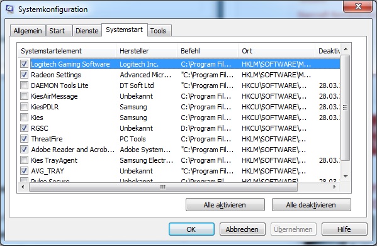Screen dimensions: 377x247
Task: Uncheck Logitech Gaming Software startup item
Action: (24, 64)
